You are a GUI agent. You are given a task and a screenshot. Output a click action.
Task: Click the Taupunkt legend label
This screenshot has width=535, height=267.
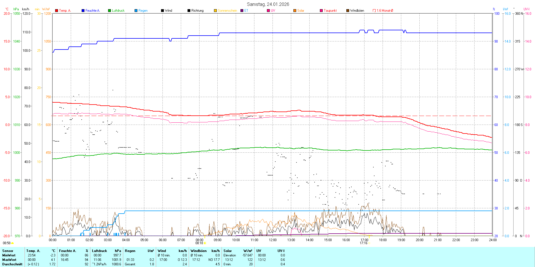(330, 11)
